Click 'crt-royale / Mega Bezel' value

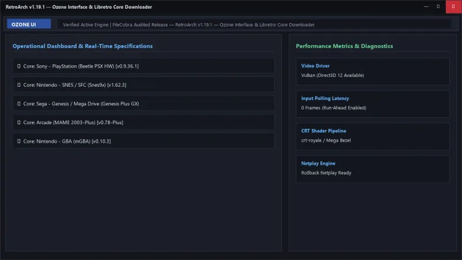(326, 140)
